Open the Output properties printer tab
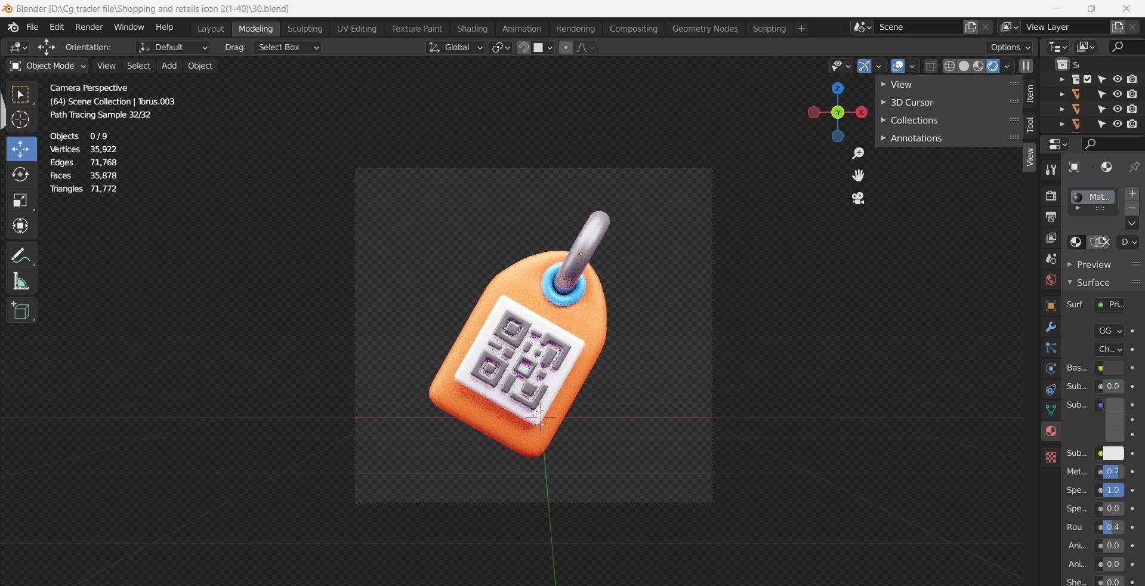This screenshot has width=1145, height=586. click(x=1051, y=217)
